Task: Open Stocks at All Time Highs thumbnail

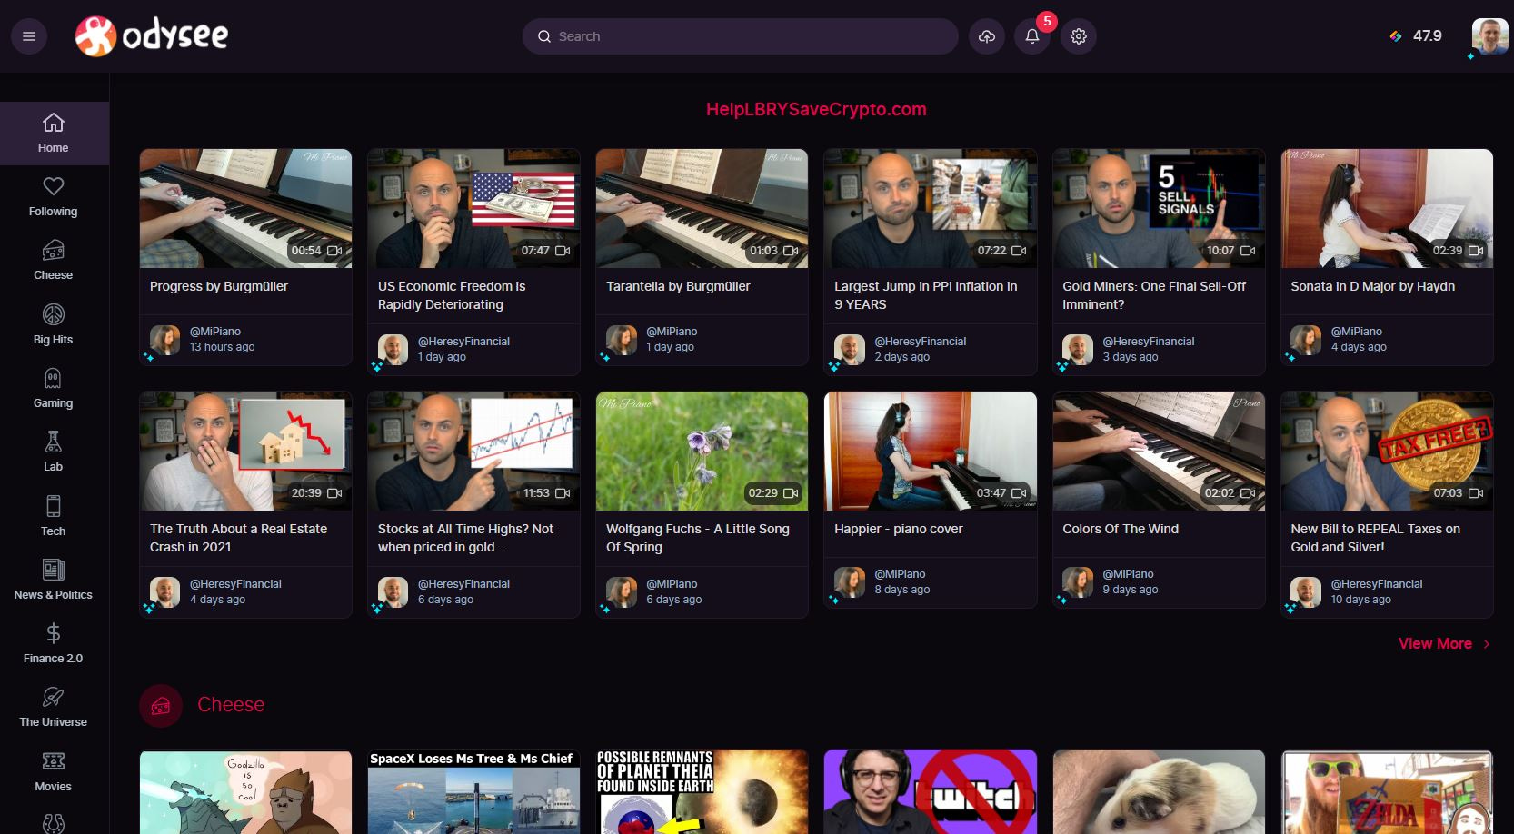Action: 473,451
